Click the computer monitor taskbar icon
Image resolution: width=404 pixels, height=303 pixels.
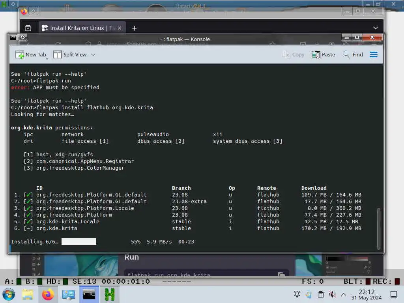pyautogui.click(x=69, y=294)
